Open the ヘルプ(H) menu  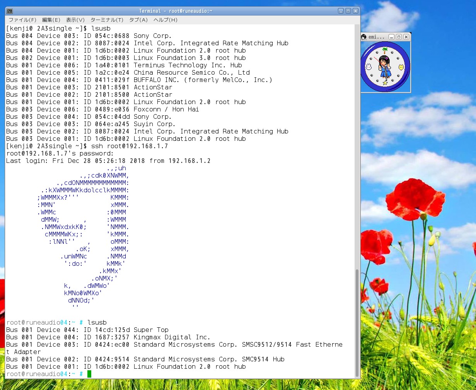(165, 20)
